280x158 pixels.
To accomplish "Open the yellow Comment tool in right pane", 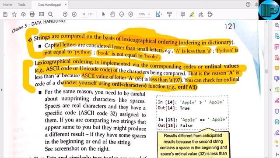I will click(277, 68).
